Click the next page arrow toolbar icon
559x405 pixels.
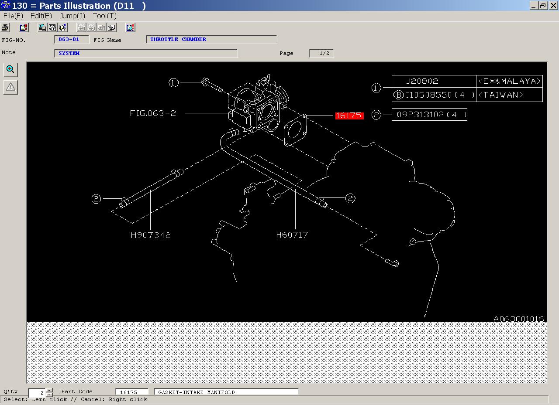(x=111, y=27)
